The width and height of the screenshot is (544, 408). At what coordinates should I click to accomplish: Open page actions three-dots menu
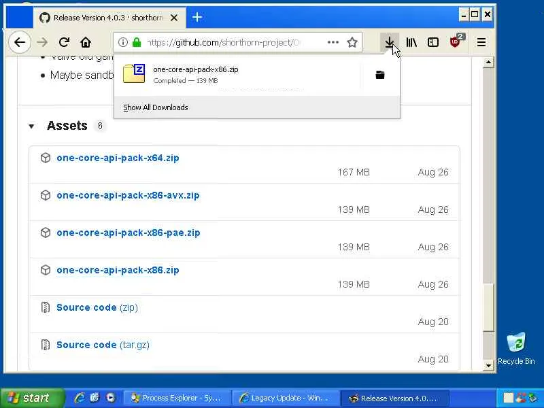[x=333, y=42]
